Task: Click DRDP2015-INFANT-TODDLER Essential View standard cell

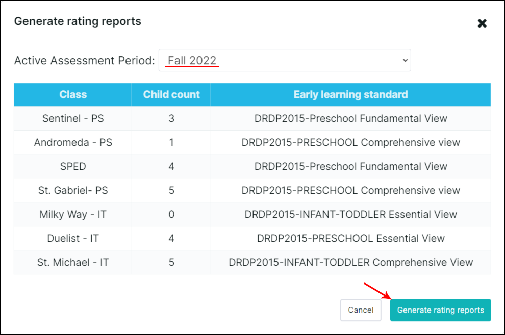Action: (350, 214)
